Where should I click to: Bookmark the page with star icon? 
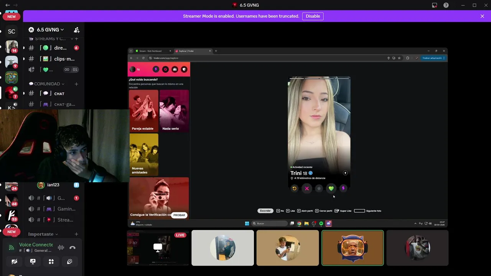click(x=399, y=58)
